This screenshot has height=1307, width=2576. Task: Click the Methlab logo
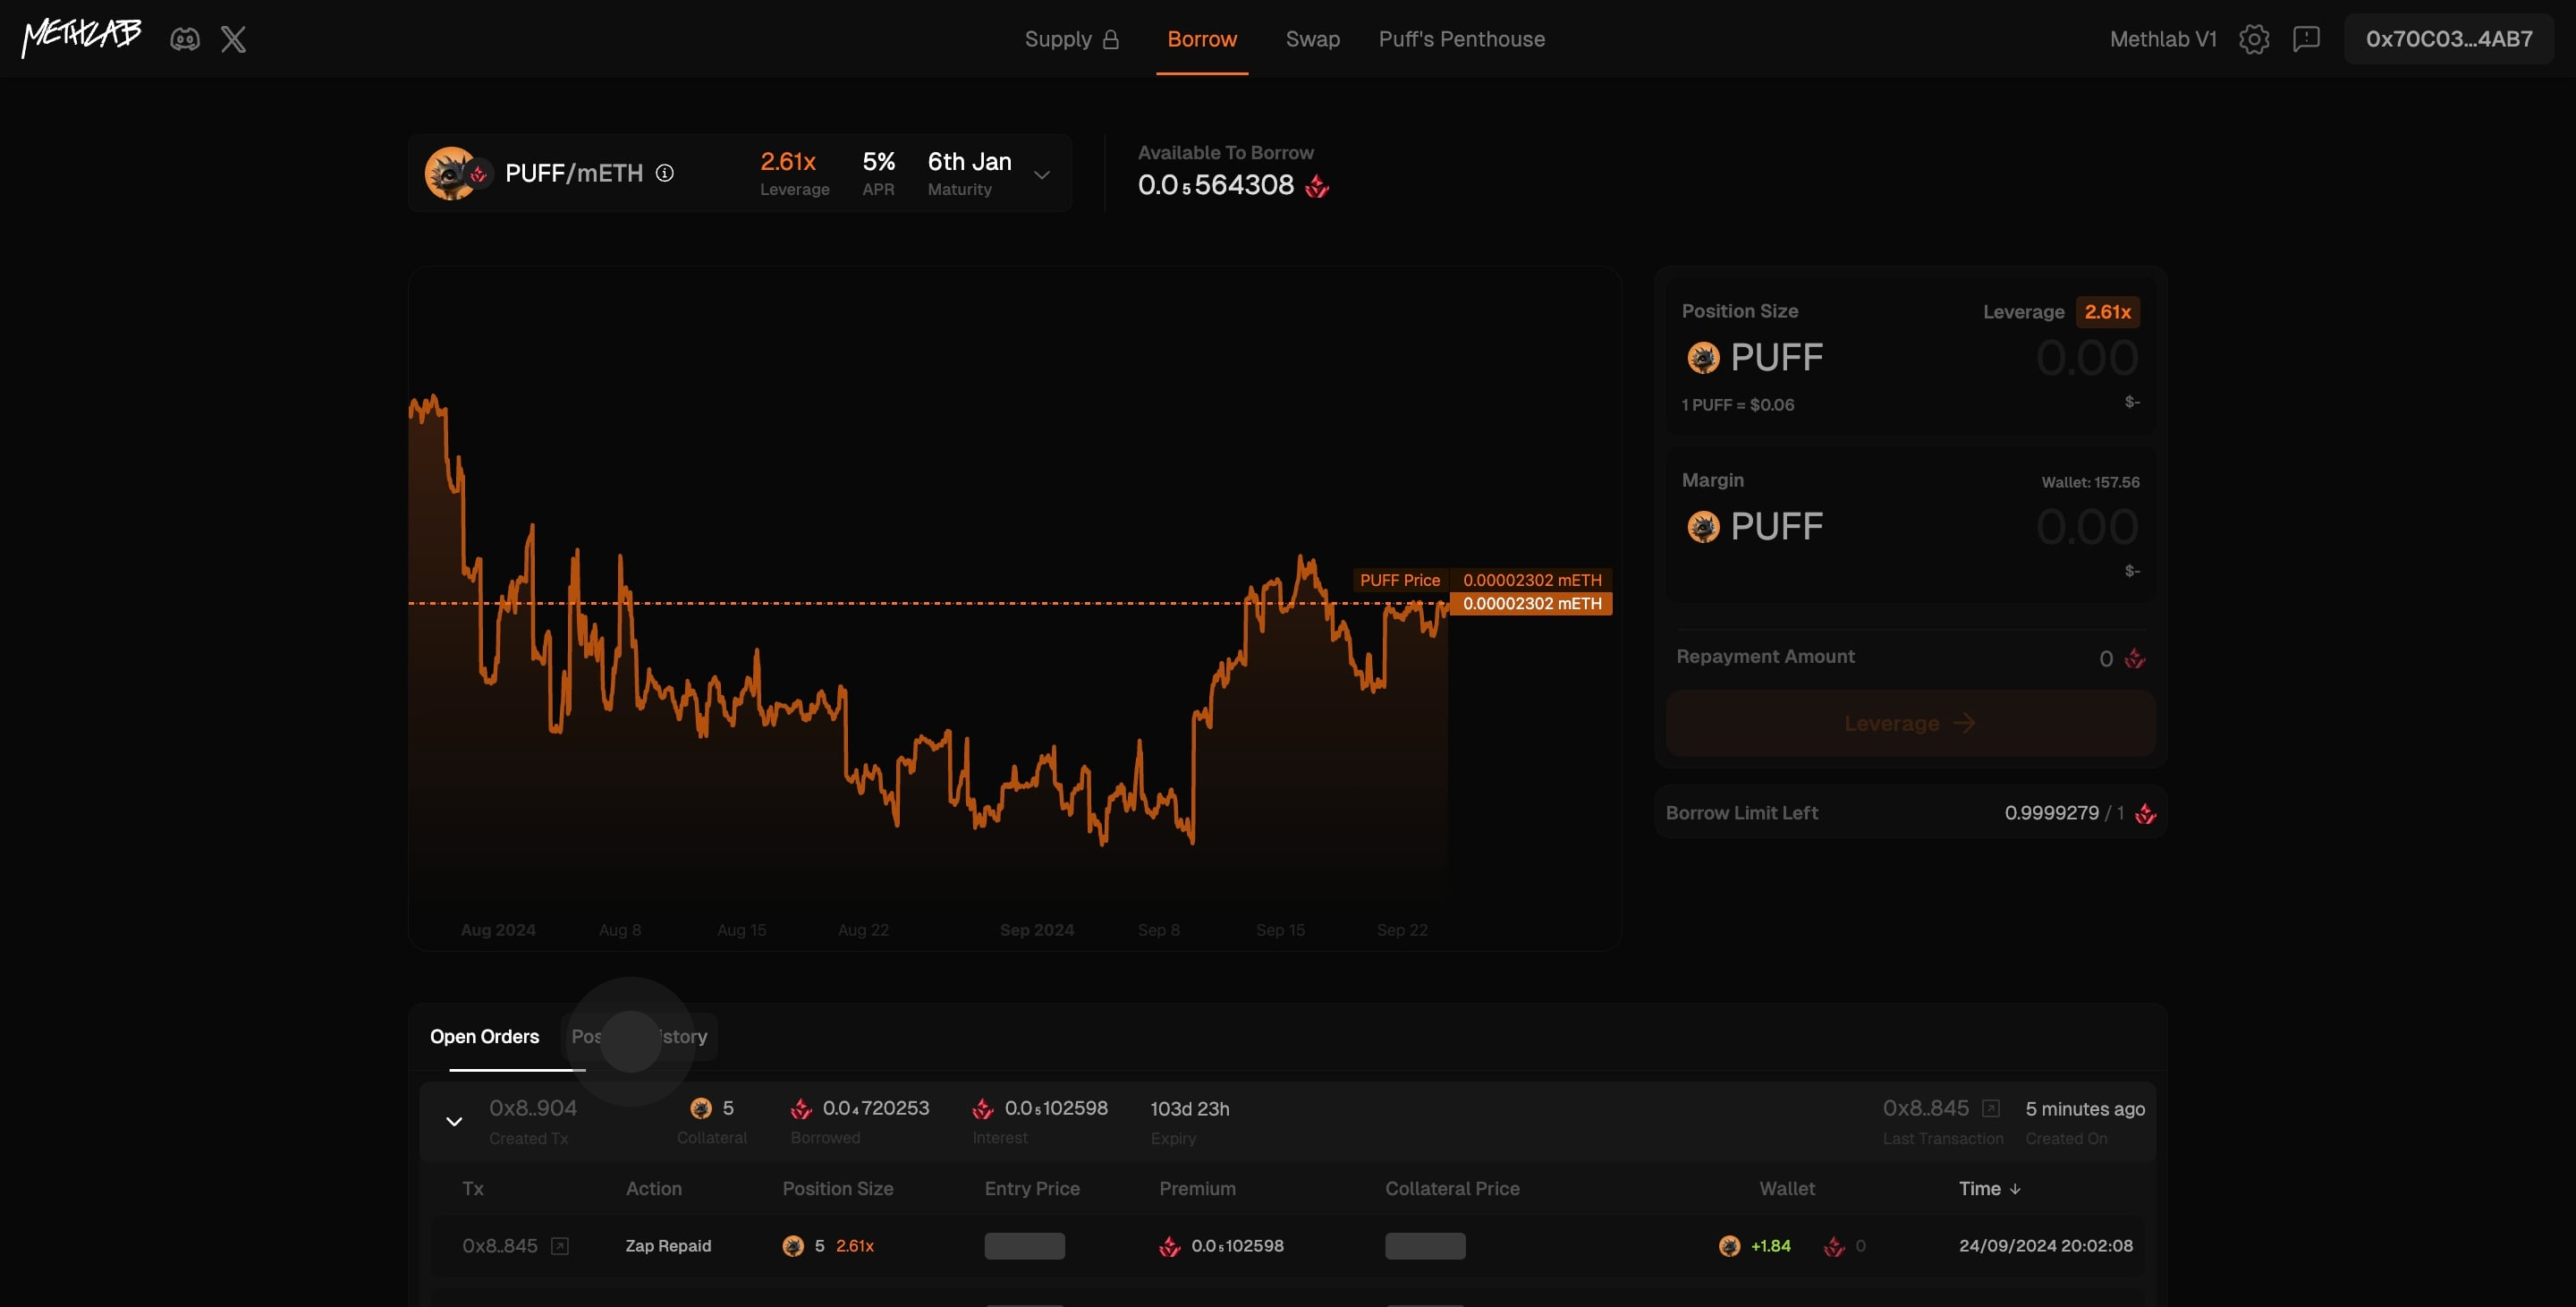coord(82,37)
